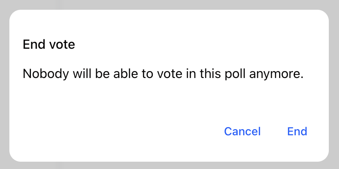
Task: Click the word "poll" in the message
Action: pos(234,75)
